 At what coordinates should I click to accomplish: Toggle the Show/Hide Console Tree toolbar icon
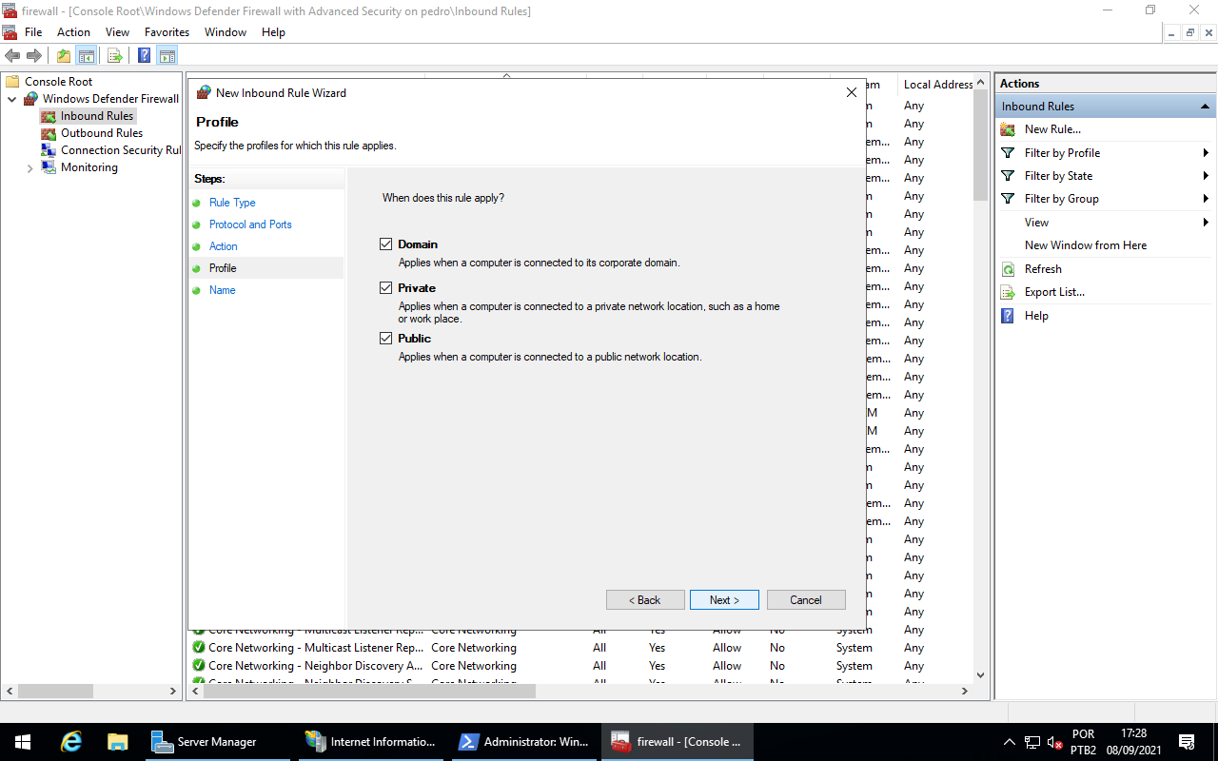[87, 55]
